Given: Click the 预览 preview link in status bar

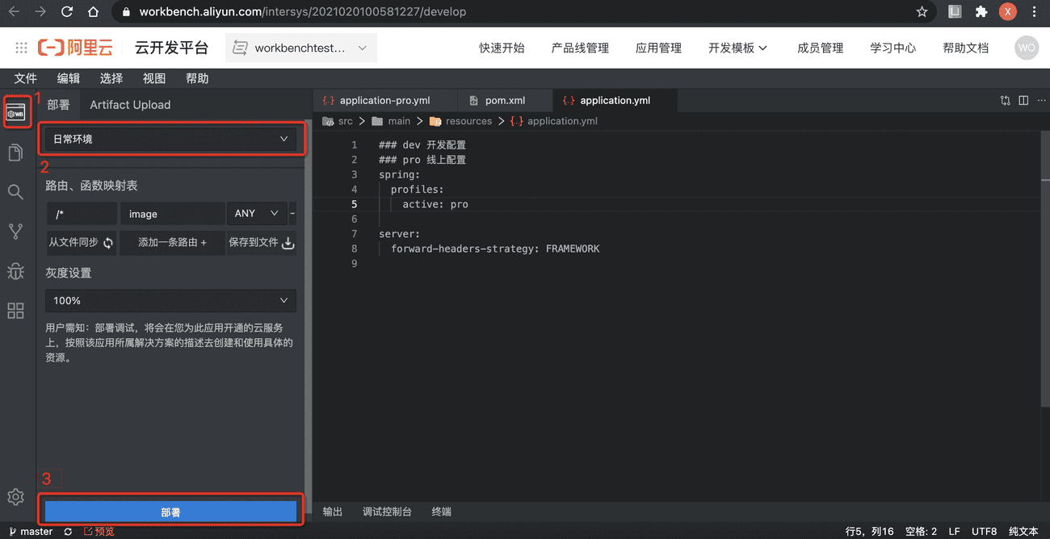Looking at the screenshot, I should coord(99,531).
